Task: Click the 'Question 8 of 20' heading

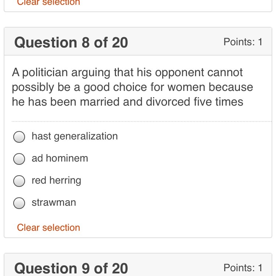Action: [x=71, y=43]
